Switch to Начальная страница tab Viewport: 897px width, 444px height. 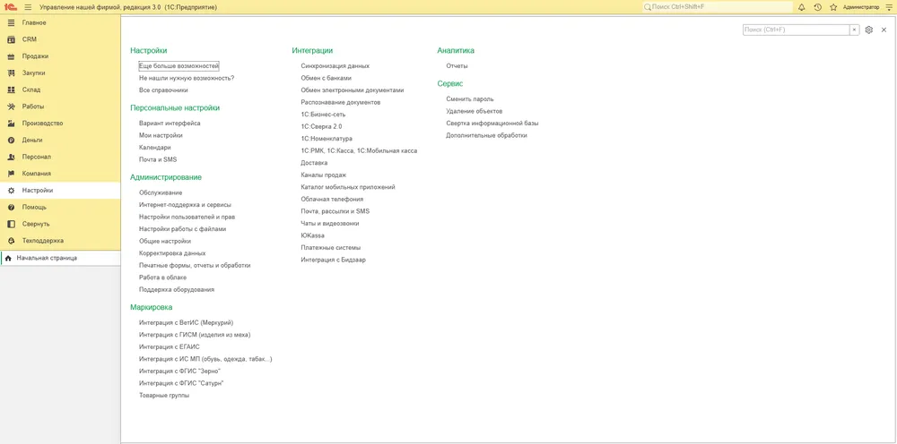click(x=61, y=258)
